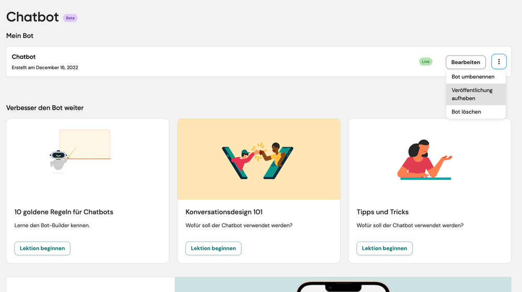Click the robot with whiteboard illustration
This screenshot has height=292, width=522.
(80, 151)
